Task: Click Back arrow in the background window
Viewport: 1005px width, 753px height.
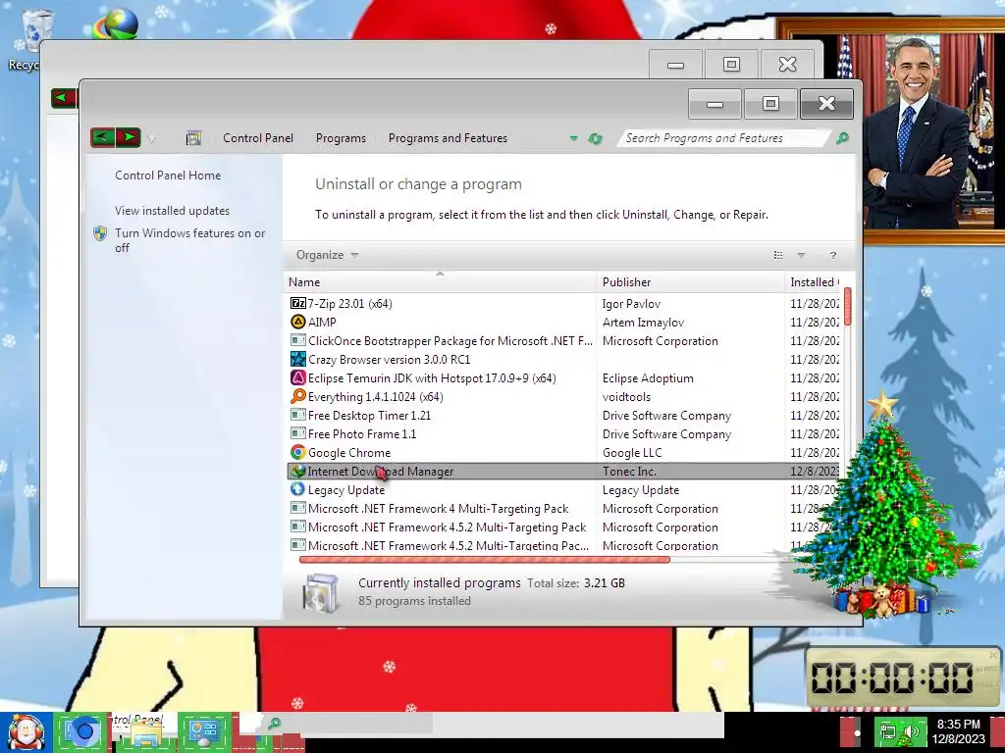Action: (64, 98)
